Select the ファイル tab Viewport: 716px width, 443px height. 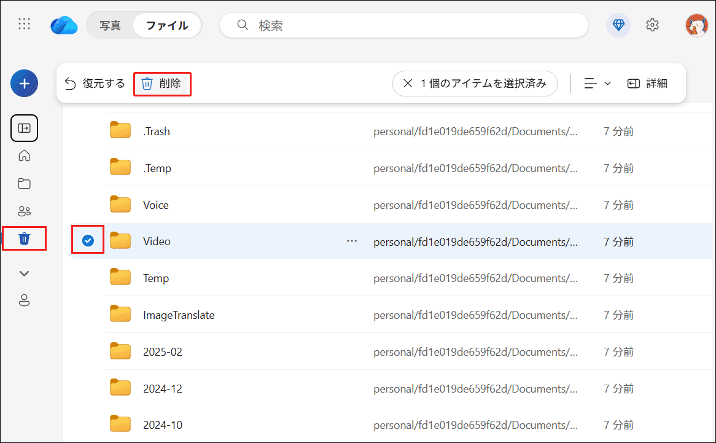167,25
